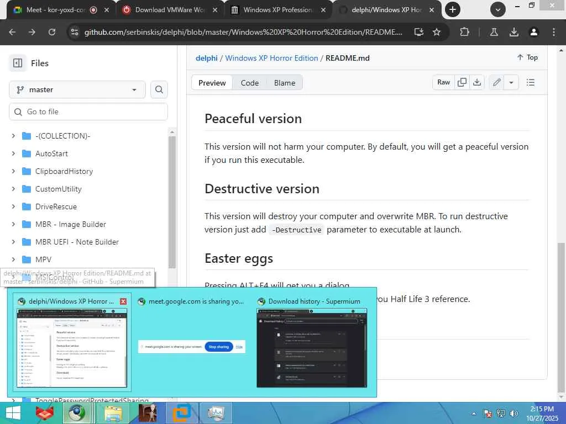Open File Explorer from the taskbar
The image size is (566, 424).
[113, 413]
